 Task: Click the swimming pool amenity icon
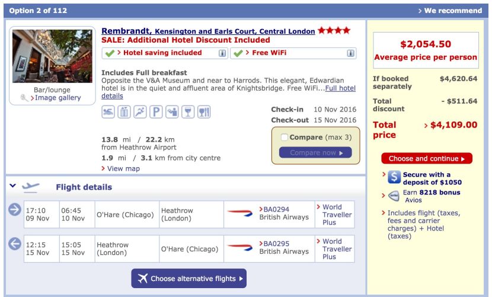pyautogui.click(x=108, y=112)
